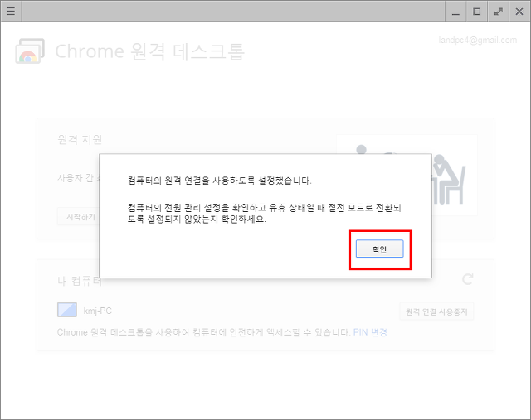Click the dialog line about 원격 연결 설정
531x420 pixels.
[219, 181]
